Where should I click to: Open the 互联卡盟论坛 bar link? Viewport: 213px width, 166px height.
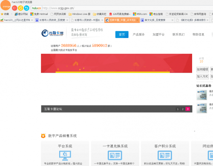pos(53,109)
